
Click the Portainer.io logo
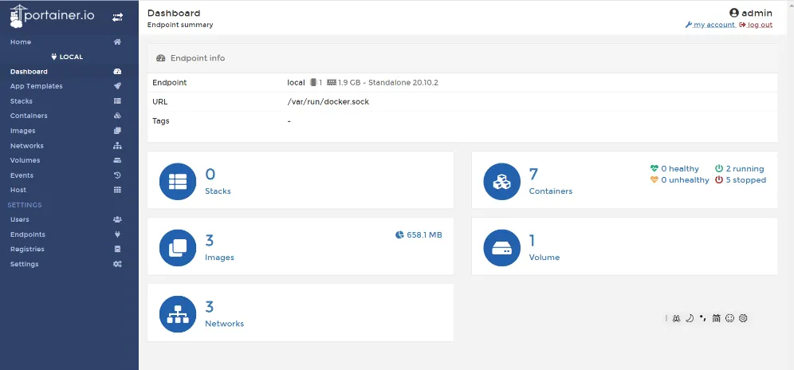point(53,16)
